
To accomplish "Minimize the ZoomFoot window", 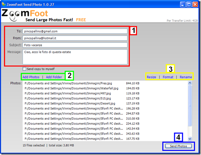I will 182,4.
